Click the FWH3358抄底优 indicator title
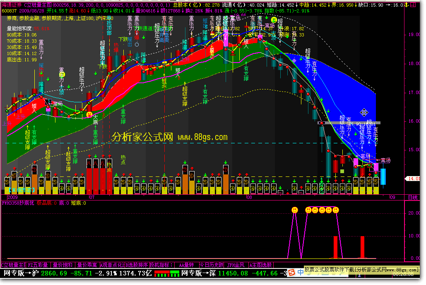Screen dimensions: 426x285 pyautogui.click(x=18, y=203)
